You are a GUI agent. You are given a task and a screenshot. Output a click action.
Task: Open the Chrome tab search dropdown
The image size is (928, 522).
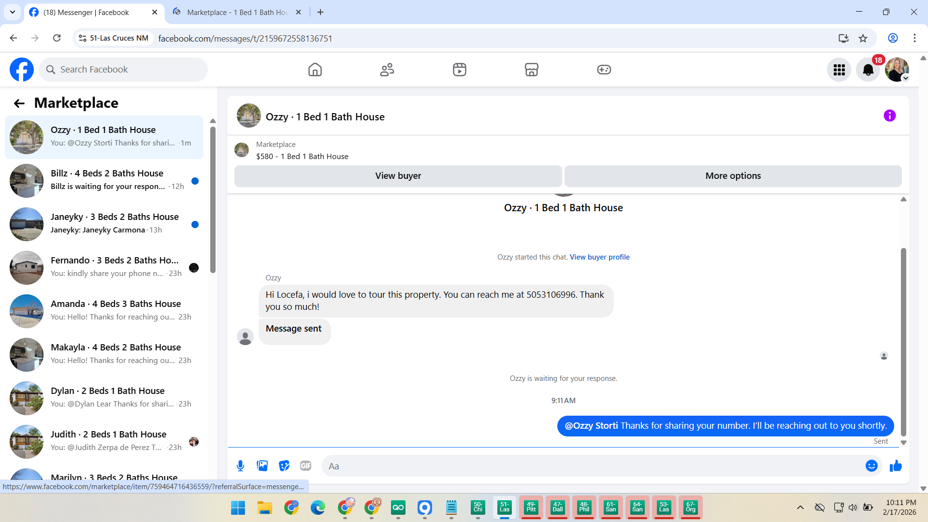[13, 12]
